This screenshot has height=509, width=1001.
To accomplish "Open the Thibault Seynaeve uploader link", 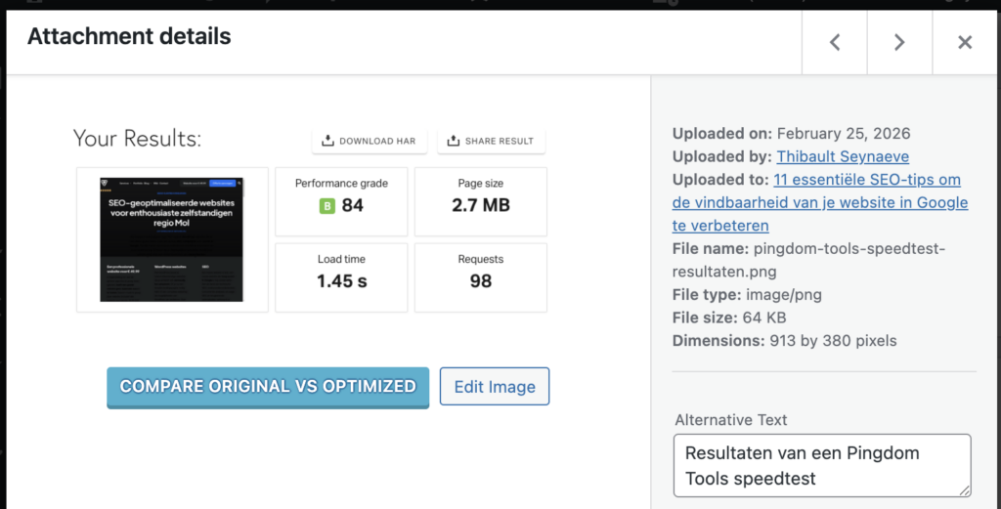I will coord(846,156).
